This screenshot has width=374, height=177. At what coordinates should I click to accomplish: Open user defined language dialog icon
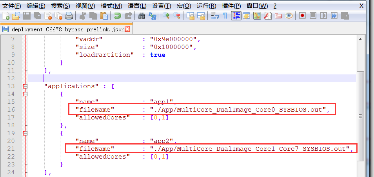pos(246,16)
